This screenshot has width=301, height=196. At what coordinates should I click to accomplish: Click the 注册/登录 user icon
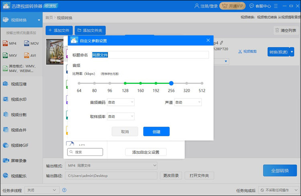click(197, 6)
